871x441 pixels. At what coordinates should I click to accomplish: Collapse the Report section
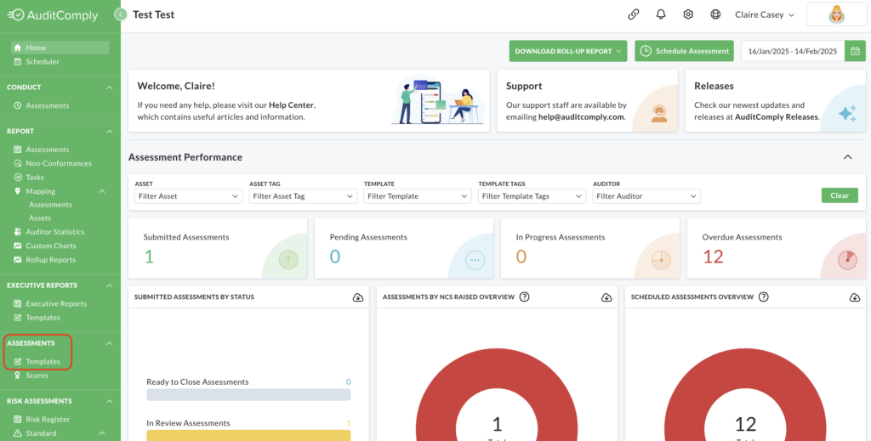coord(110,131)
